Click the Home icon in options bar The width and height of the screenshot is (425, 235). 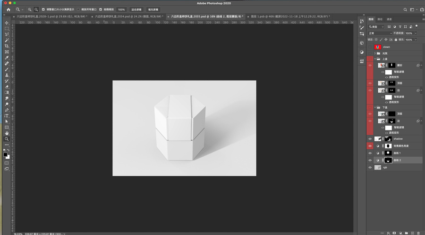coord(8,9)
